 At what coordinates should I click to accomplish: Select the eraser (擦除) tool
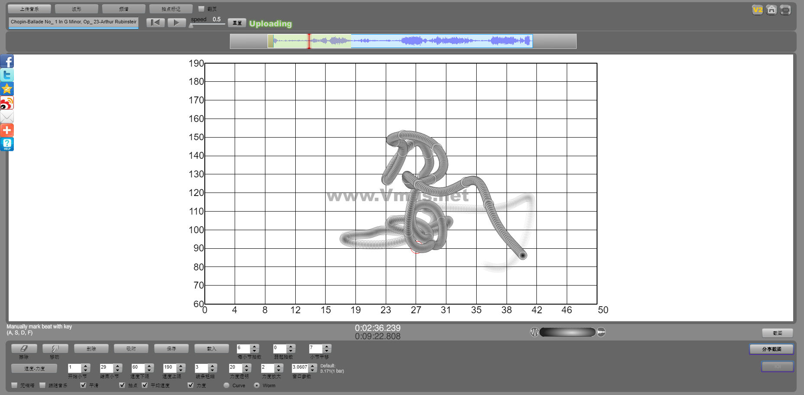pos(24,348)
